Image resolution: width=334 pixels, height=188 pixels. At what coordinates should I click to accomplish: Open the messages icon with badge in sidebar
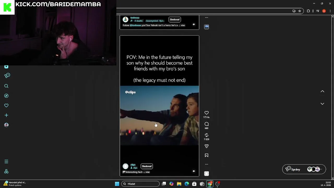pyautogui.click(x=7, y=76)
